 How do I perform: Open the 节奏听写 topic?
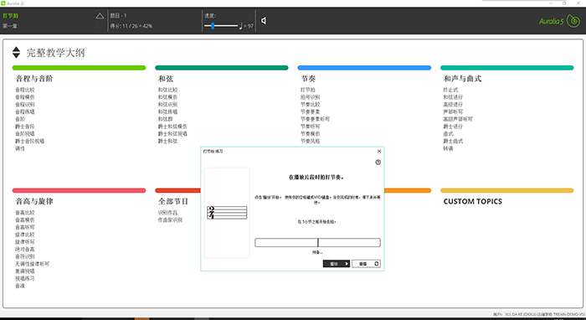[x=311, y=126]
